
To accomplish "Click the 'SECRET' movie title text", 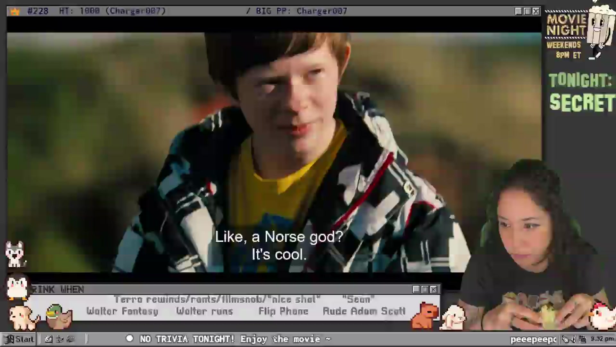I will pos(583,103).
